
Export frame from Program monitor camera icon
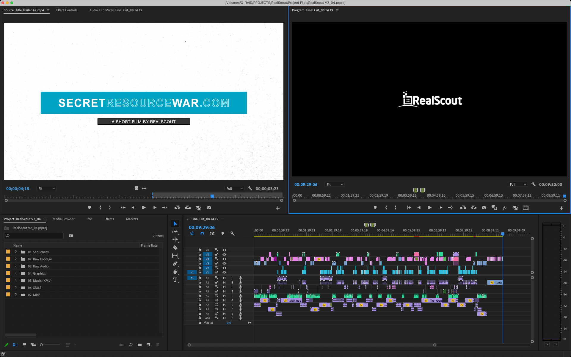(484, 208)
